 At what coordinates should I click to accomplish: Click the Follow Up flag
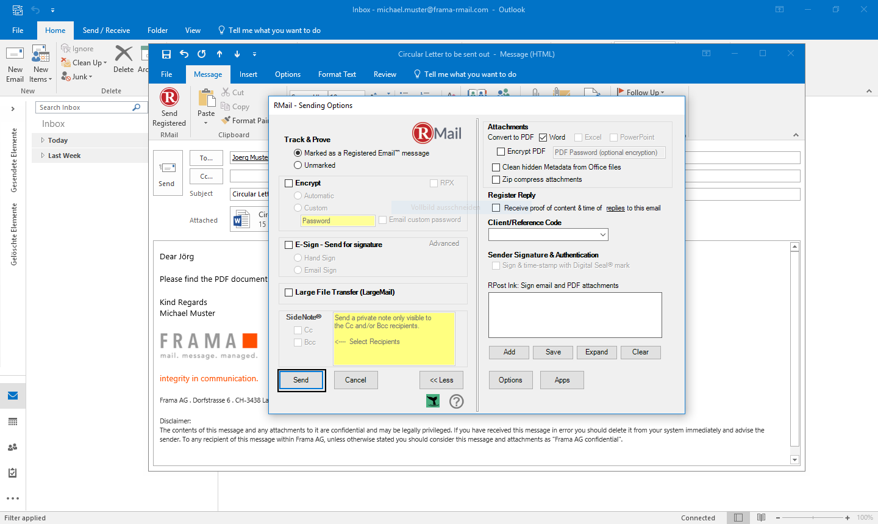tap(641, 93)
